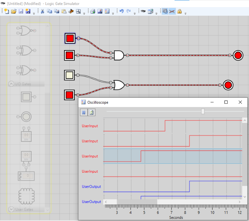
Task: Select the first UserInput trace label
Action: click(90, 126)
